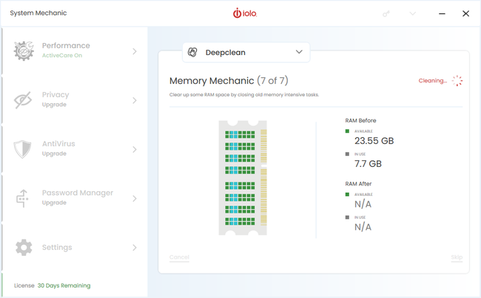Open the title bar chevron menu
This screenshot has height=298, width=481.
pyautogui.click(x=413, y=13)
